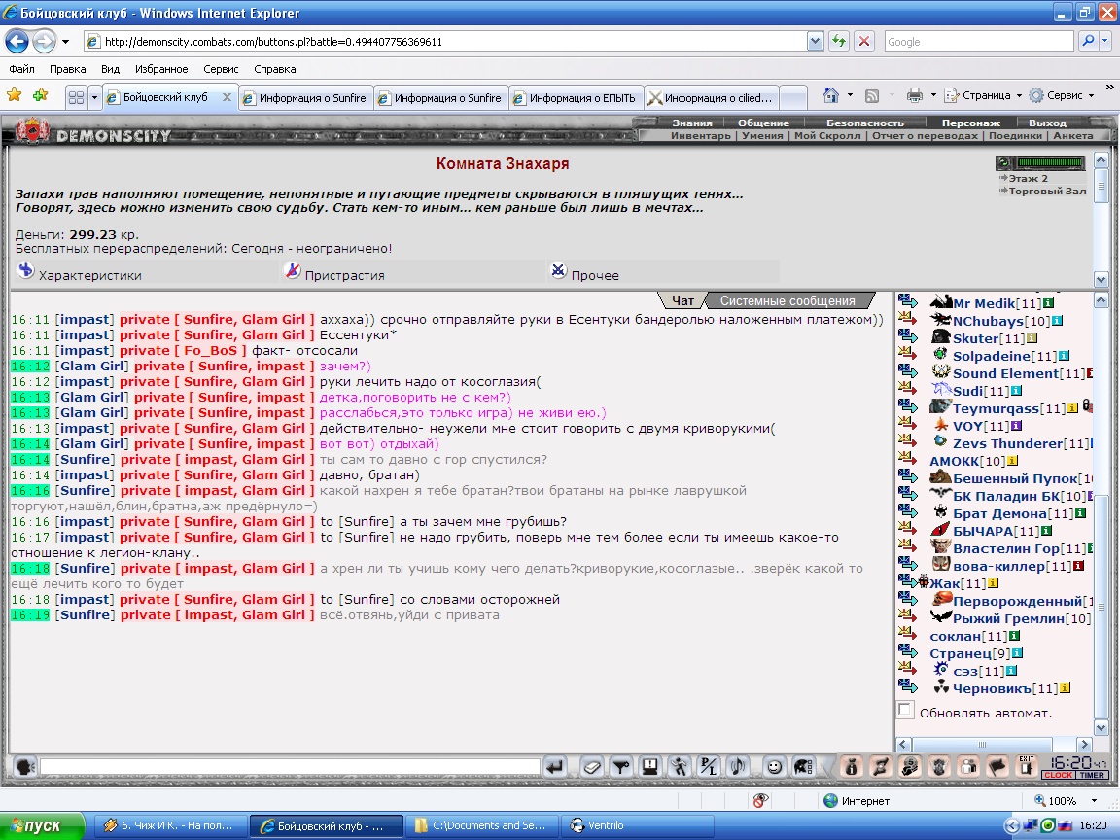This screenshot has height=840, width=1120.
Task: Toggle the sound waves icon in chat toolbar
Action: coord(738,767)
